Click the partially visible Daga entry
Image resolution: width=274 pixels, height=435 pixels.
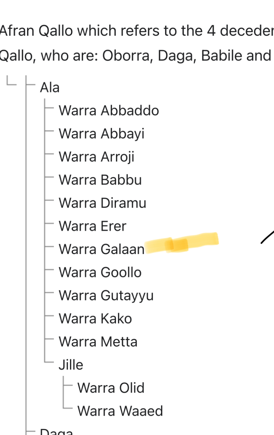pyautogui.click(x=56, y=432)
